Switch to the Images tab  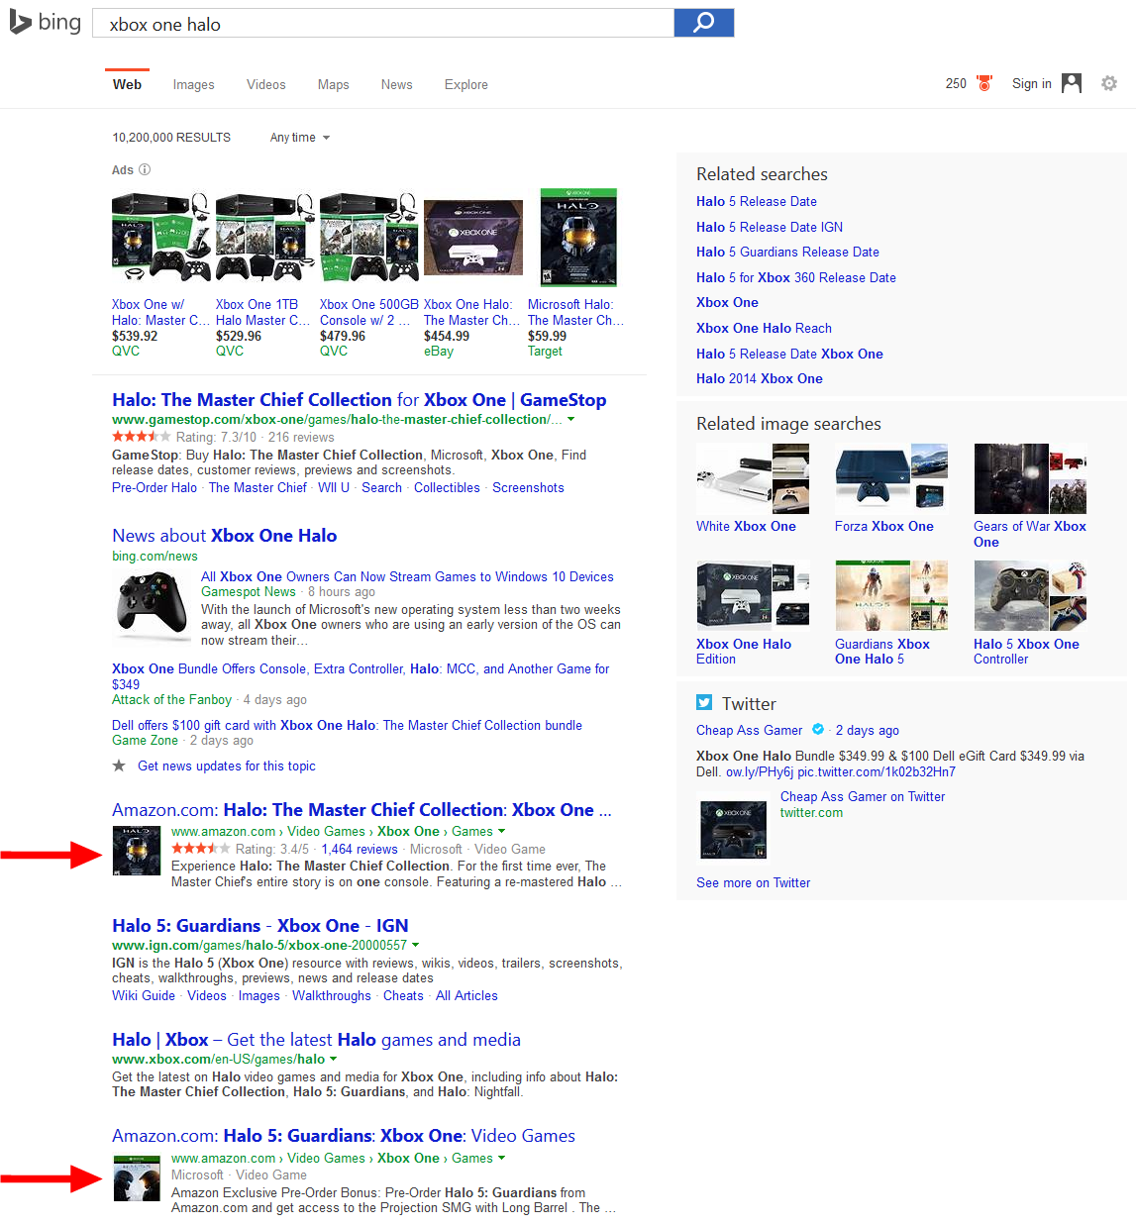click(193, 85)
